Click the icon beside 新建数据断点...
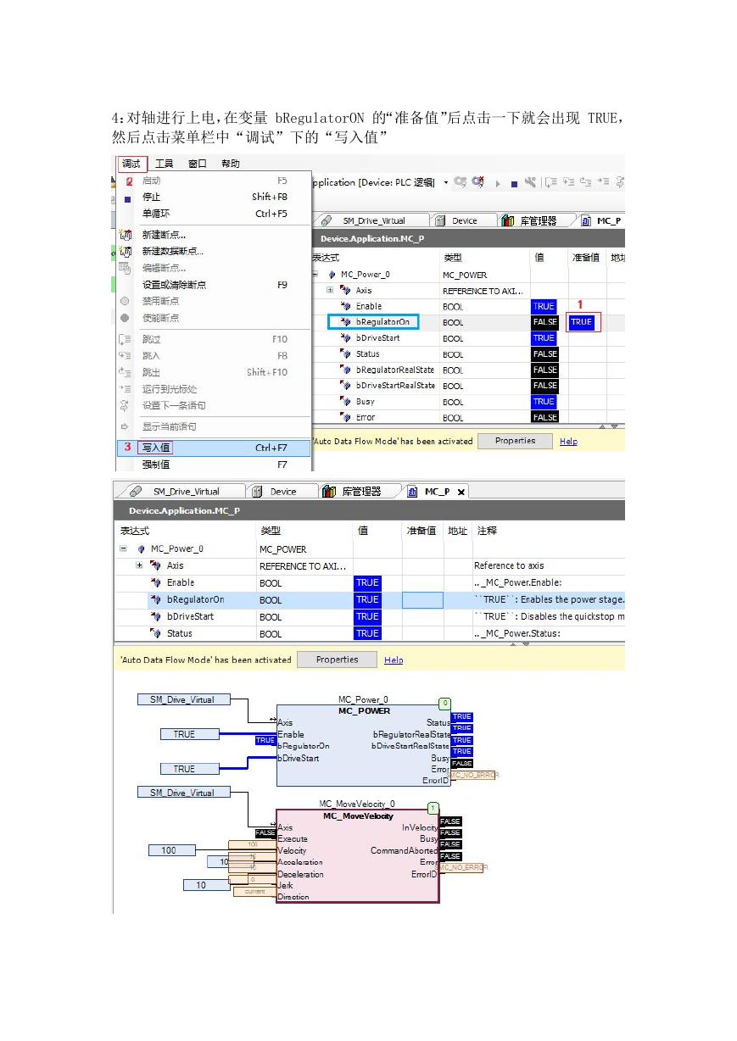 pyautogui.click(x=126, y=251)
